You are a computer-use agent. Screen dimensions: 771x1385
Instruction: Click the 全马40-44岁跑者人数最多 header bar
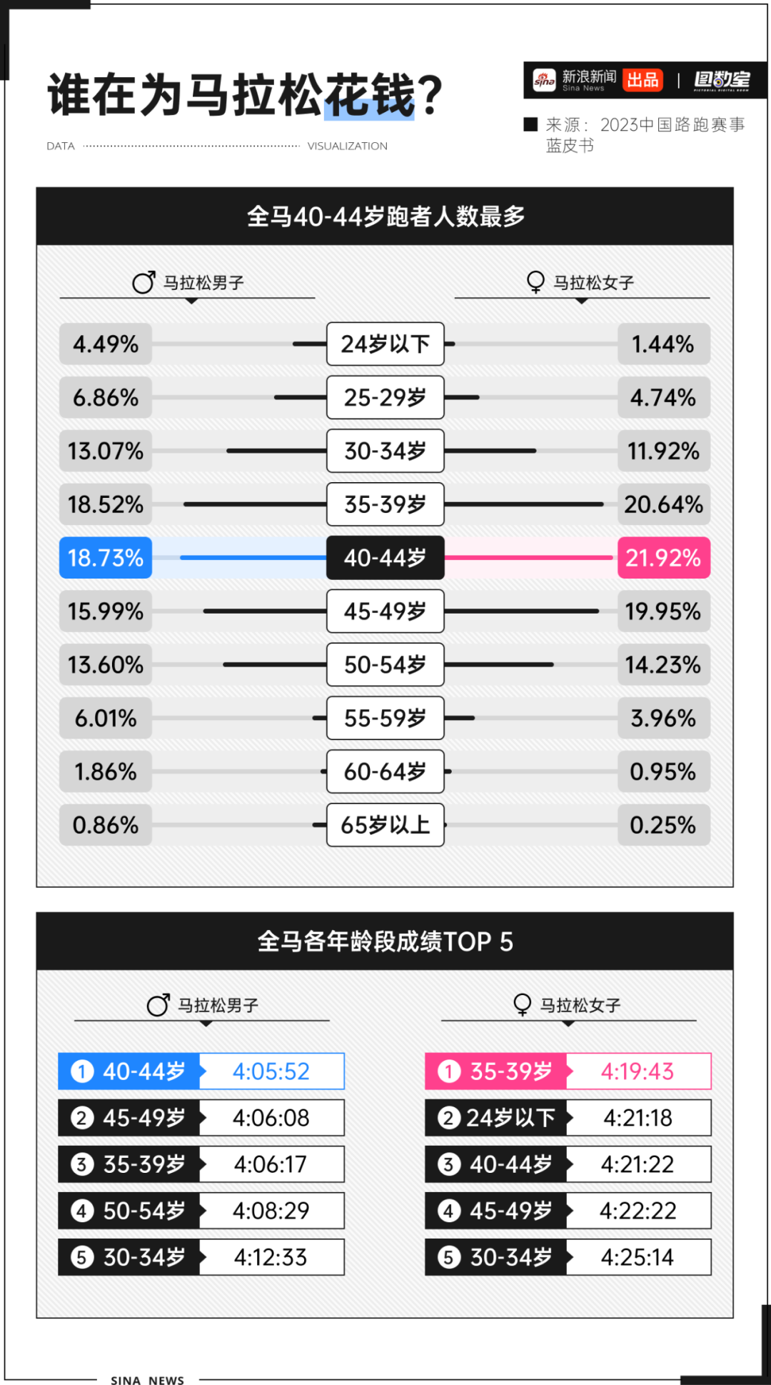pos(385,216)
